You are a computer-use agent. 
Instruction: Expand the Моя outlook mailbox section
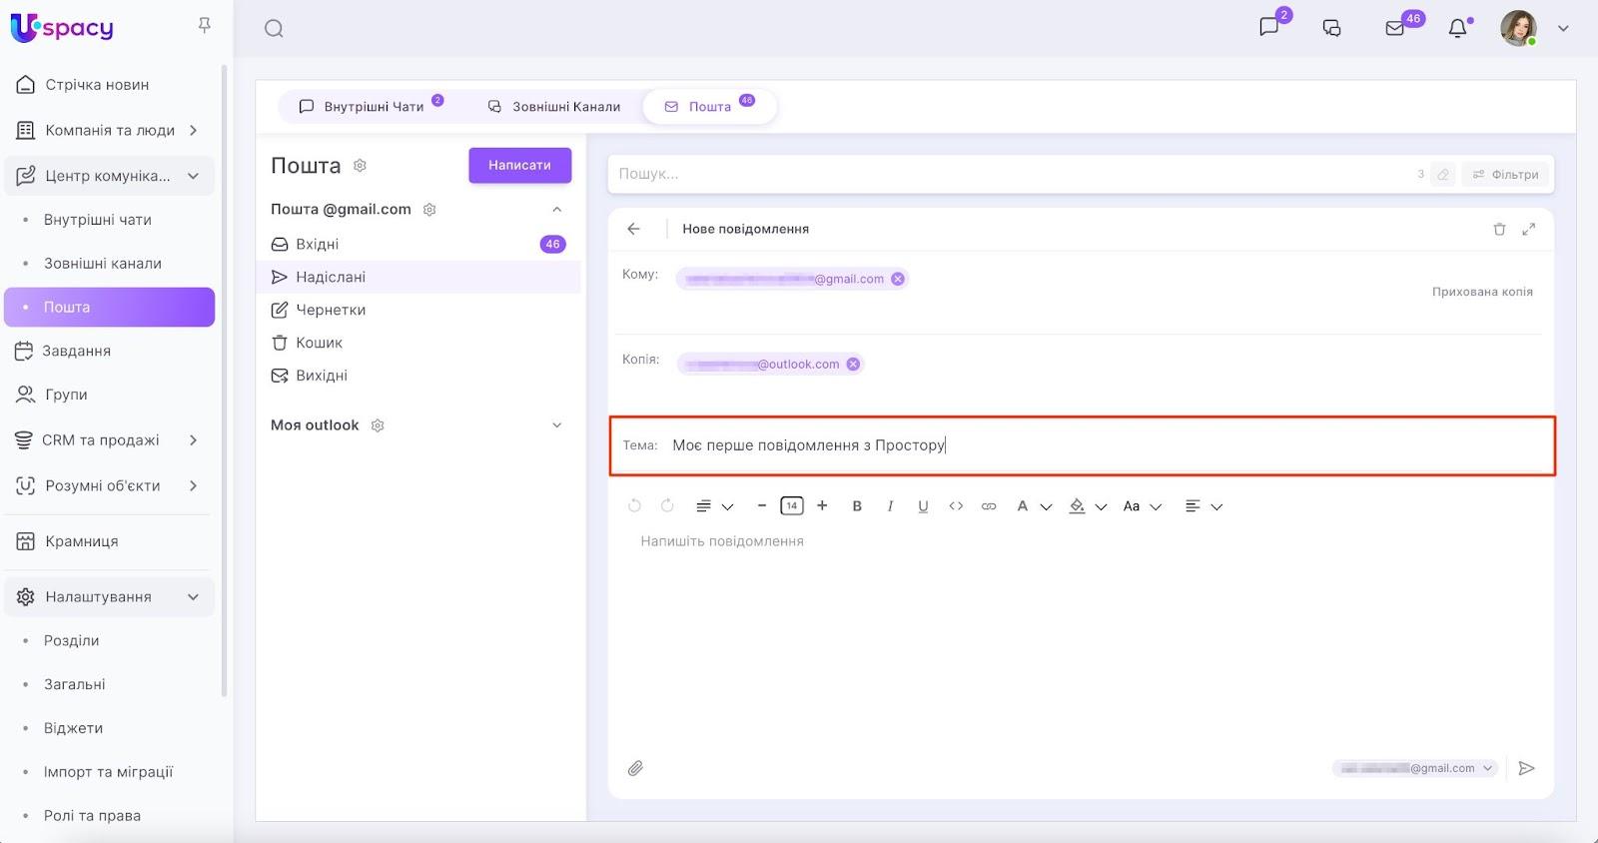click(556, 425)
